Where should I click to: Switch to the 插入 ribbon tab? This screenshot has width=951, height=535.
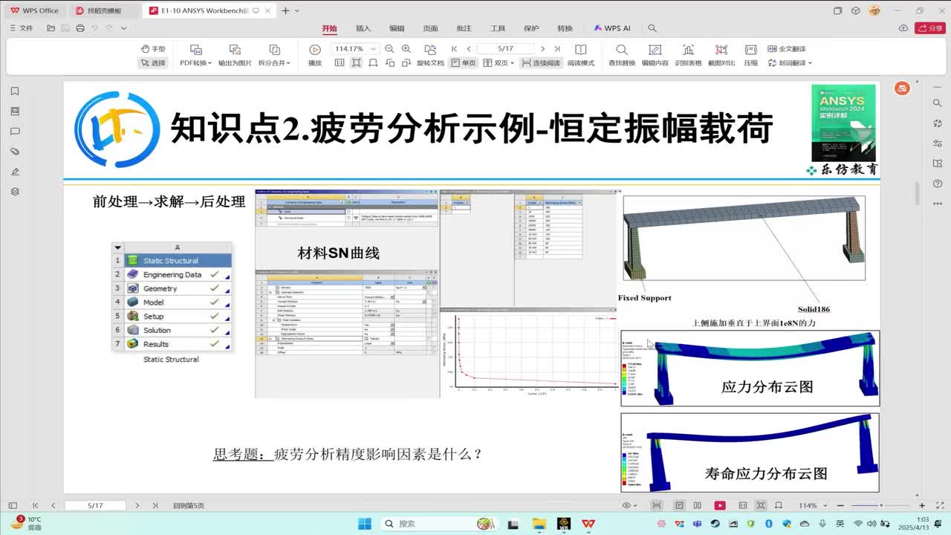tap(363, 28)
